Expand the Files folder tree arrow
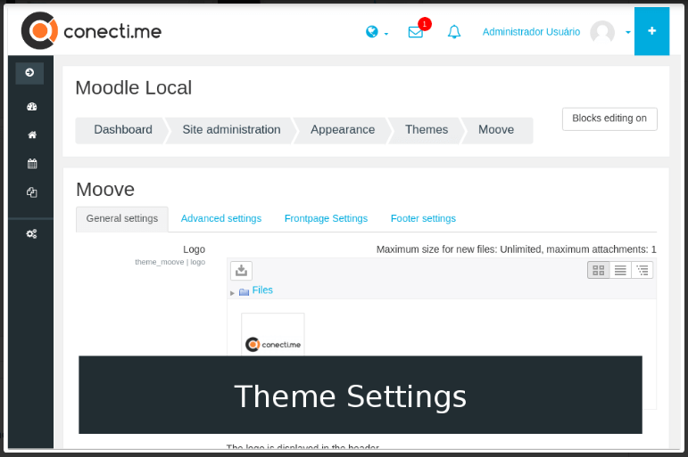The width and height of the screenshot is (688, 457). click(x=232, y=293)
